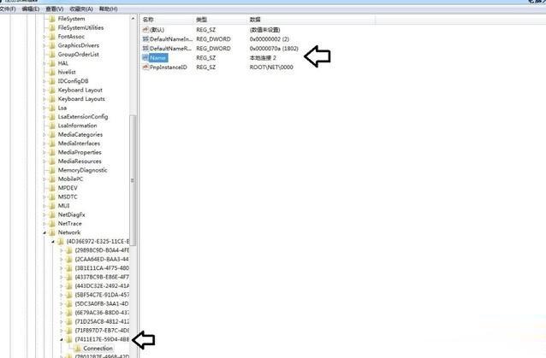Image resolution: width=546 pixels, height=358 pixels.
Task: Open the 帮助(H) menu
Action: [109, 9]
